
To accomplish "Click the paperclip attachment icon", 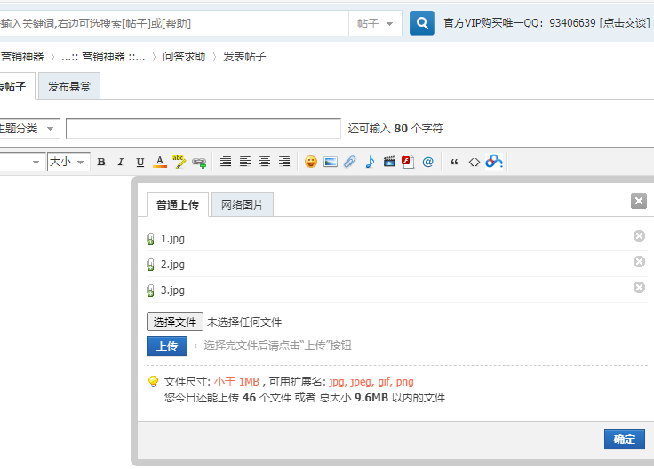I will point(349,162).
